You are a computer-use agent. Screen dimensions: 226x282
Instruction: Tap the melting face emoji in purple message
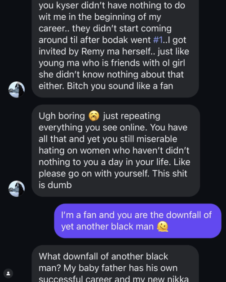(163, 226)
